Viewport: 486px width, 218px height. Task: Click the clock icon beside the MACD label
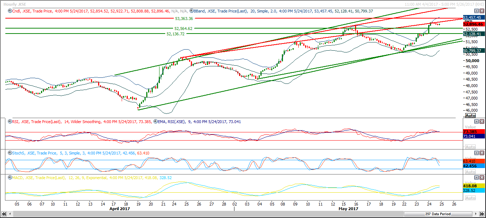pos(9,178)
